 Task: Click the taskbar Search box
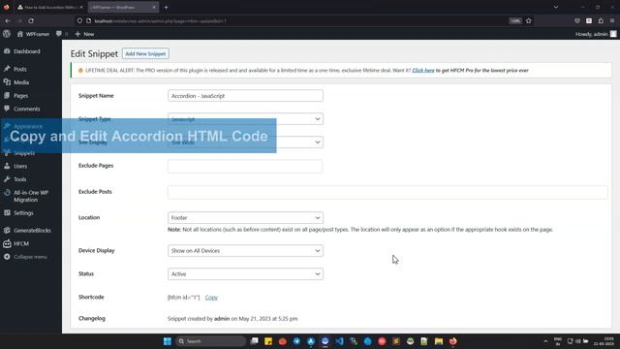click(210, 341)
